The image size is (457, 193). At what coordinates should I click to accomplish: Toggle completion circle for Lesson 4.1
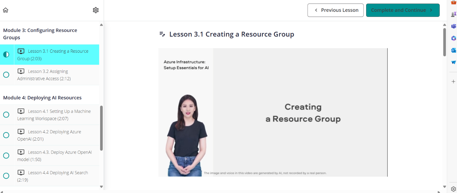6,115
